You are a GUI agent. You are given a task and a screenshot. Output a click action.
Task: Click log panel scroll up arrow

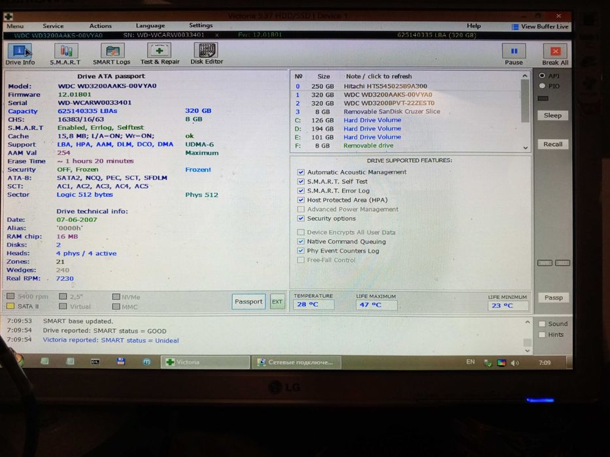tap(528, 322)
